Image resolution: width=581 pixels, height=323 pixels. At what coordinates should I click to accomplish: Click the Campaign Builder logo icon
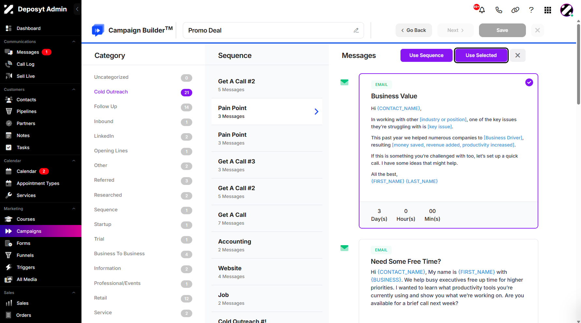pyautogui.click(x=98, y=30)
